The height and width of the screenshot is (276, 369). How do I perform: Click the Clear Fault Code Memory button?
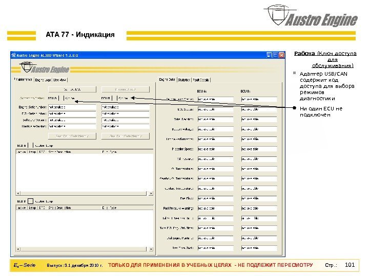click(x=126, y=136)
